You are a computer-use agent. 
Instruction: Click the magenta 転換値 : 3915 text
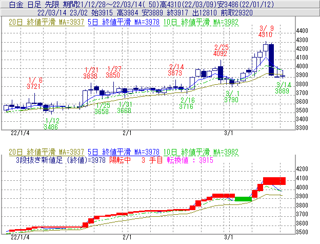pos(190,160)
